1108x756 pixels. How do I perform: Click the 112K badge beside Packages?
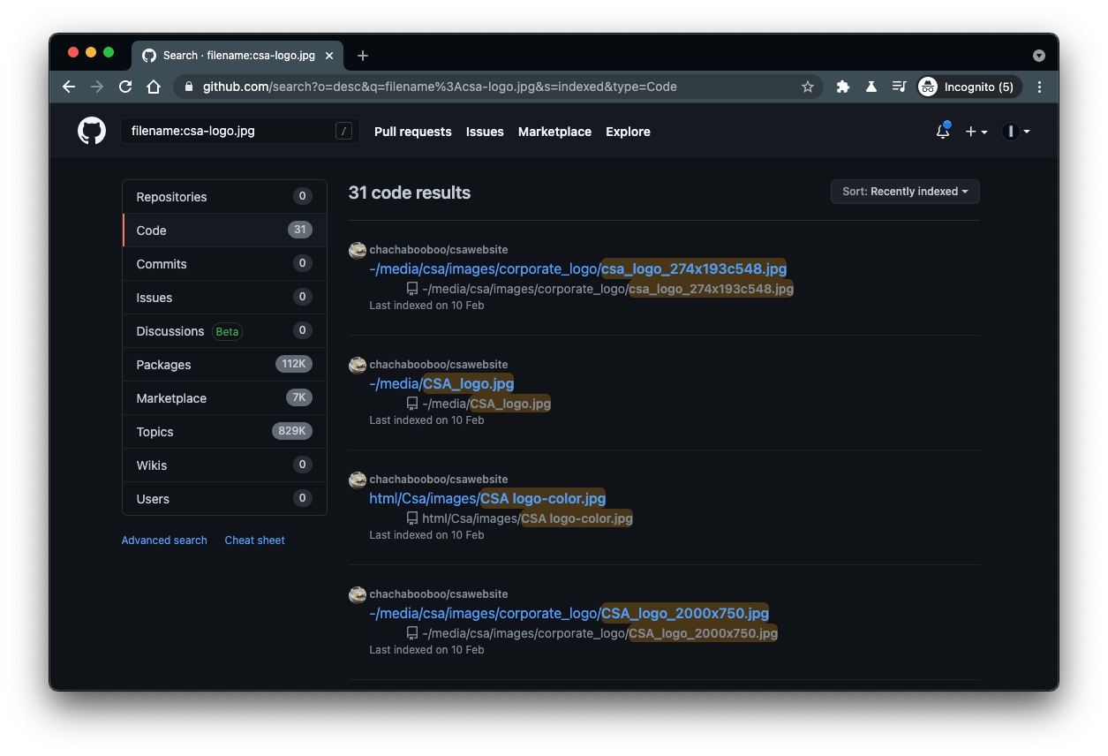(x=294, y=364)
